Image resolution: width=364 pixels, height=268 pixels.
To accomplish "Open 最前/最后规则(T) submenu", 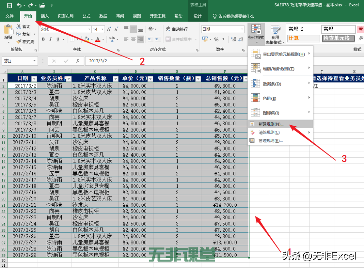I will 280,69.
